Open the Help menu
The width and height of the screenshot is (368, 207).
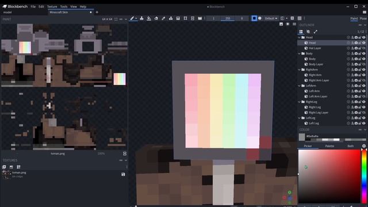click(x=83, y=6)
